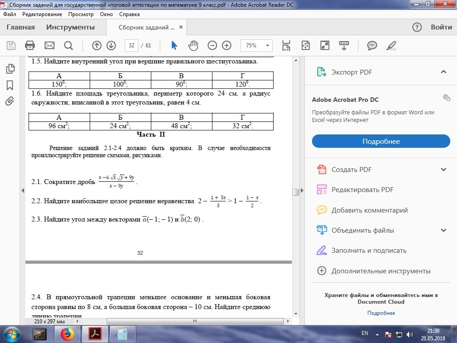Expand the Объединить файлы section
This screenshot has width=457, height=343.
point(444,230)
